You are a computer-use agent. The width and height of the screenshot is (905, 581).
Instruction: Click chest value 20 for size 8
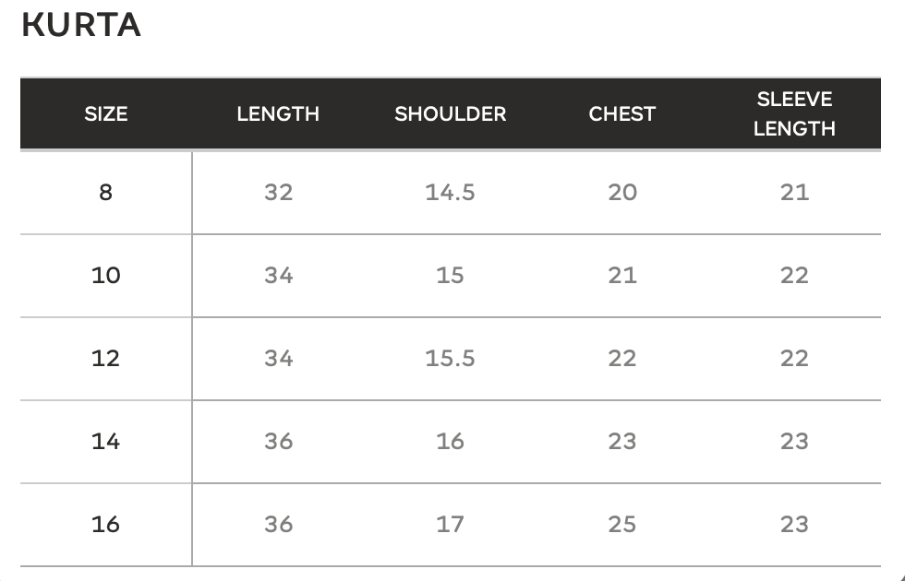[x=622, y=192]
